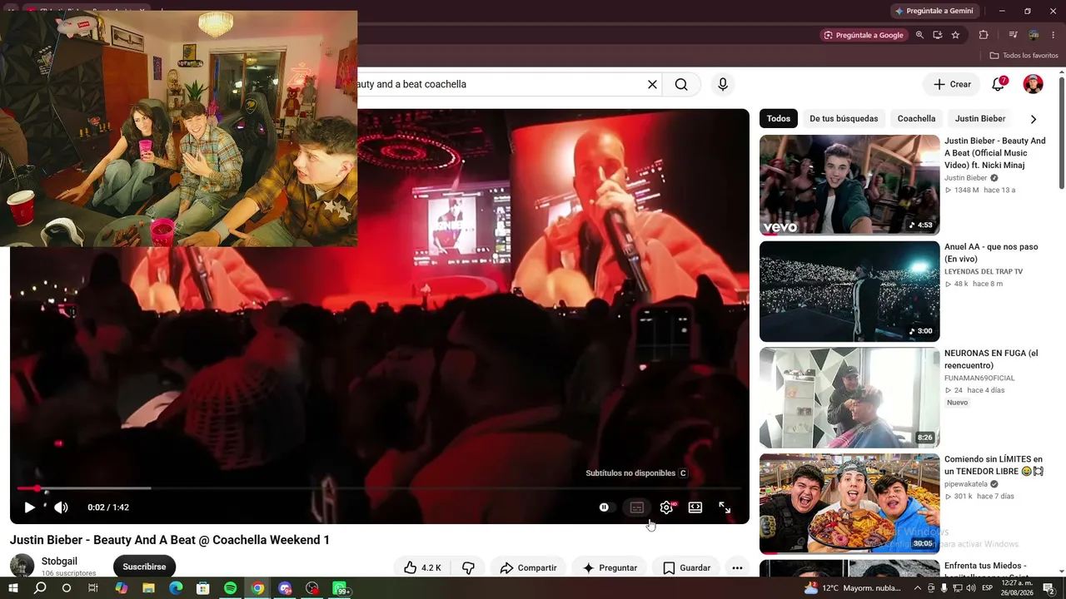
Task: Toggle the subtitles button in player
Action: click(637, 507)
